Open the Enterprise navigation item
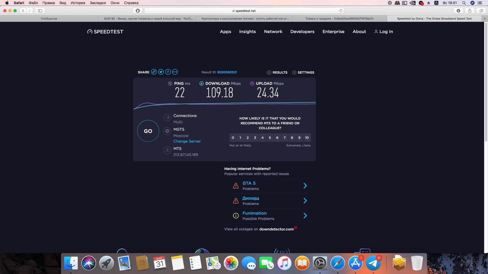The width and height of the screenshot is (488, 274). (333, 32)
